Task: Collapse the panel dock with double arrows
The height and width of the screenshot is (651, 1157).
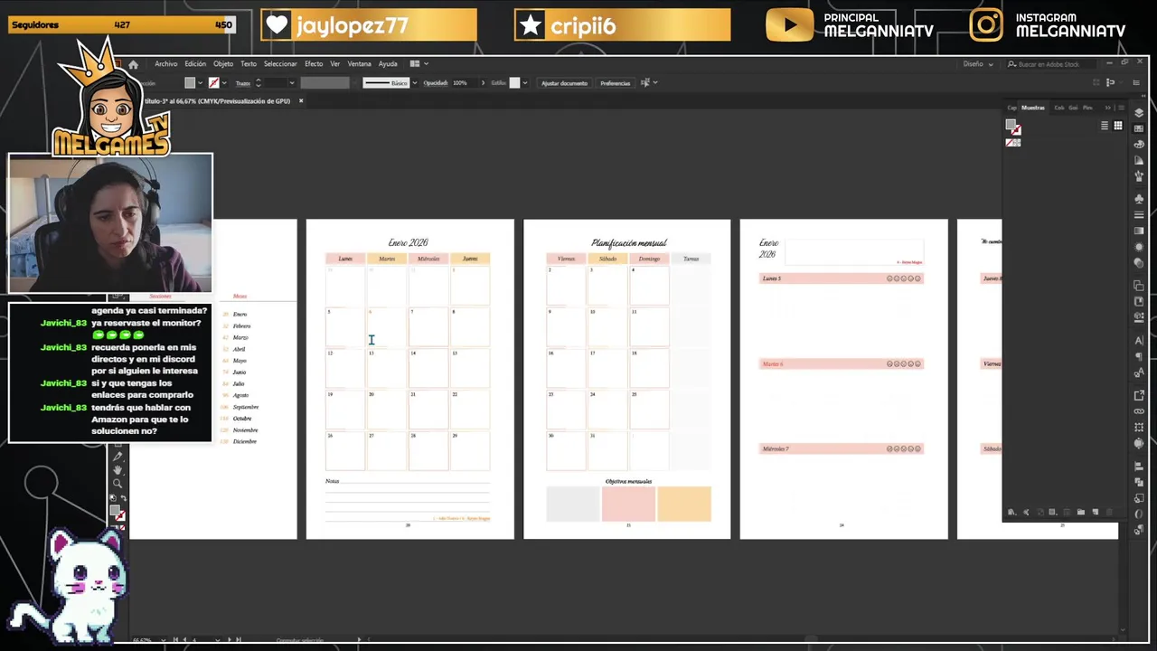Action: 1143,96
